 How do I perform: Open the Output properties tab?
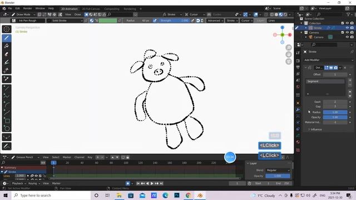298,67
